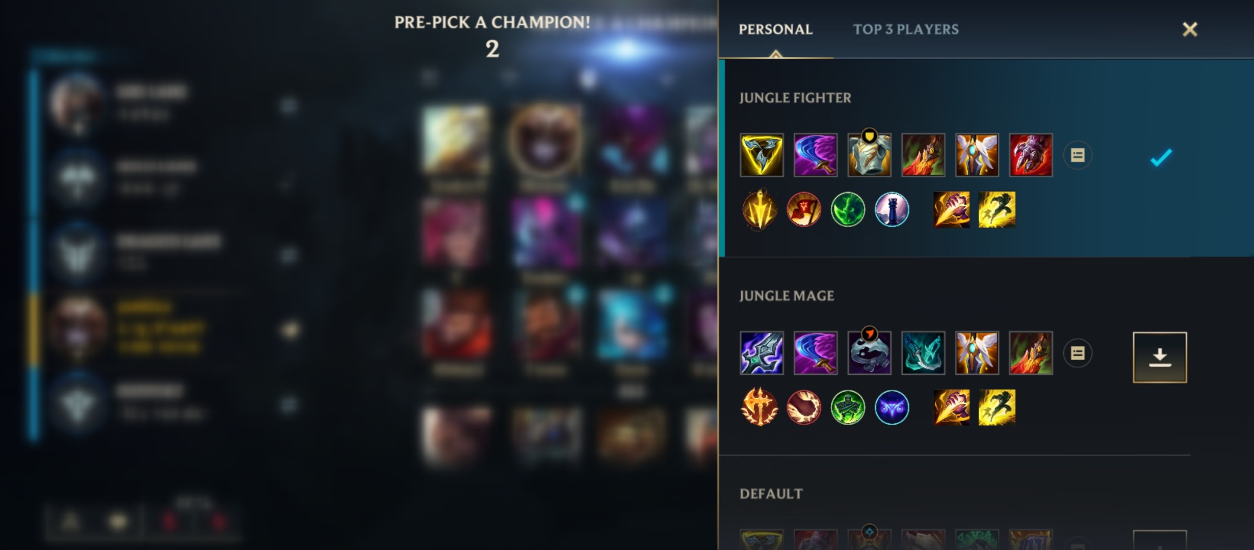Screen dimensions: 1254x550
Task: Open Jungle Mage build details list icon
Action: [1078, 353]
